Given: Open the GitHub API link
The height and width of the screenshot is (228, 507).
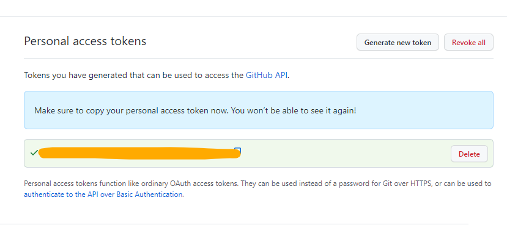Looking at the screenshot, I should click(x=267, y=75).
